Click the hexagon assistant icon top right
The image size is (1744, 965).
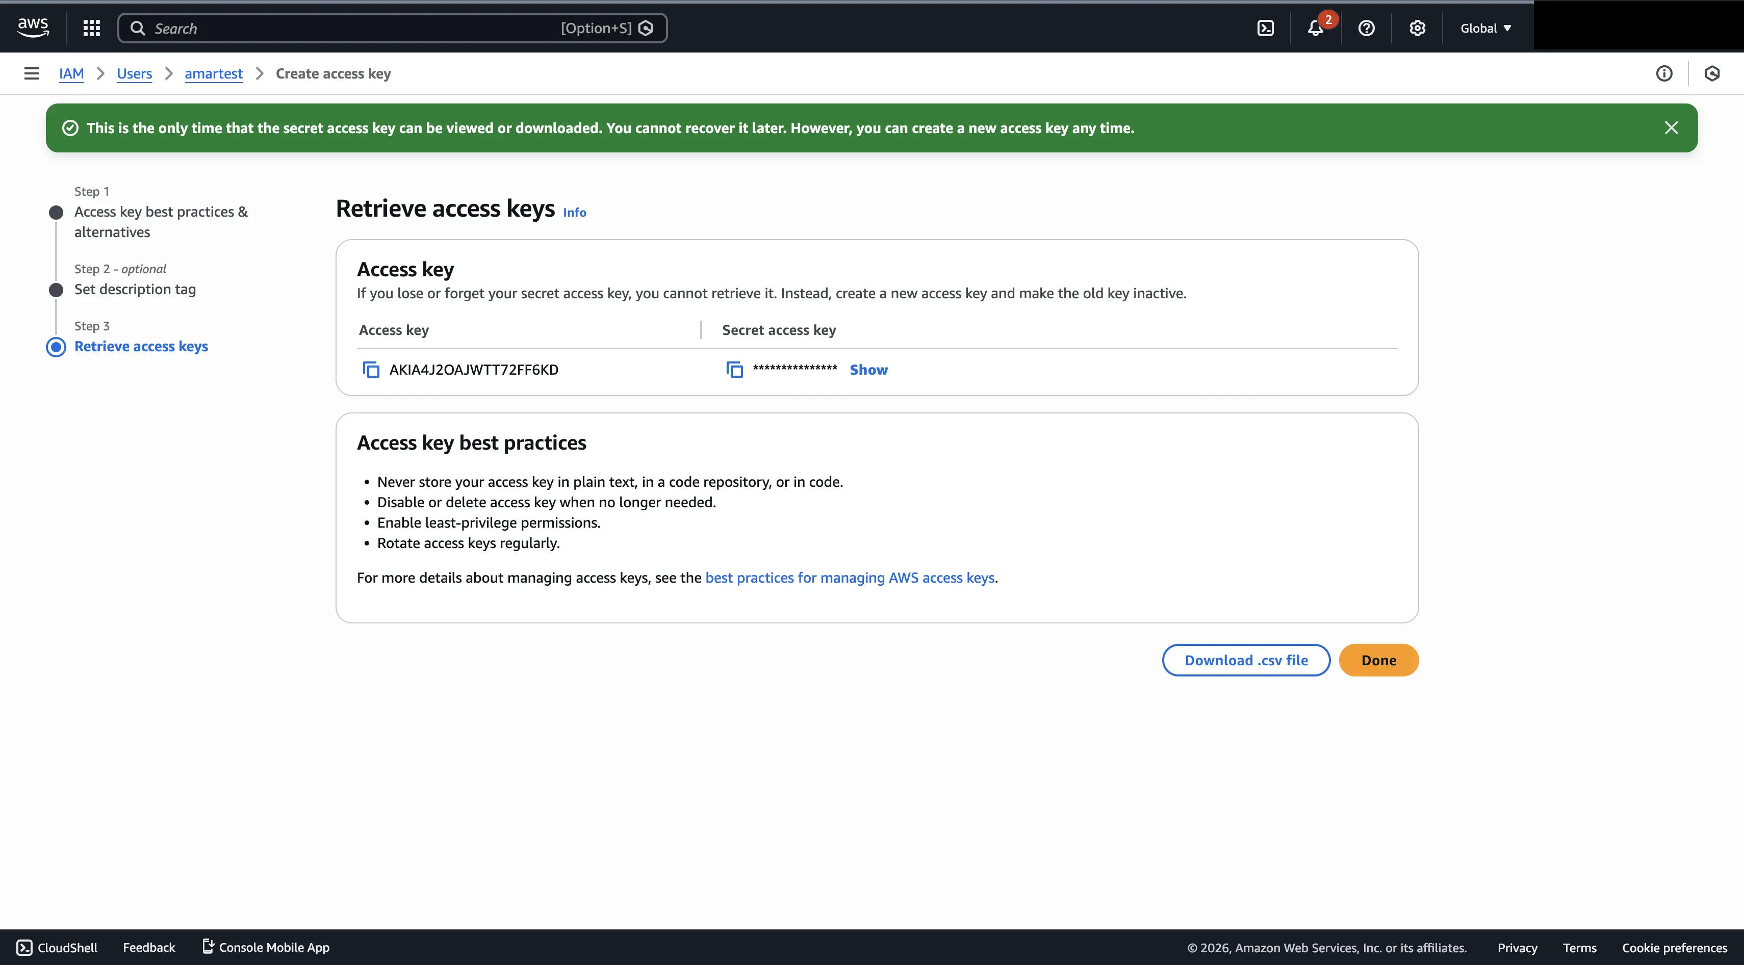(x=1712, y=73)
